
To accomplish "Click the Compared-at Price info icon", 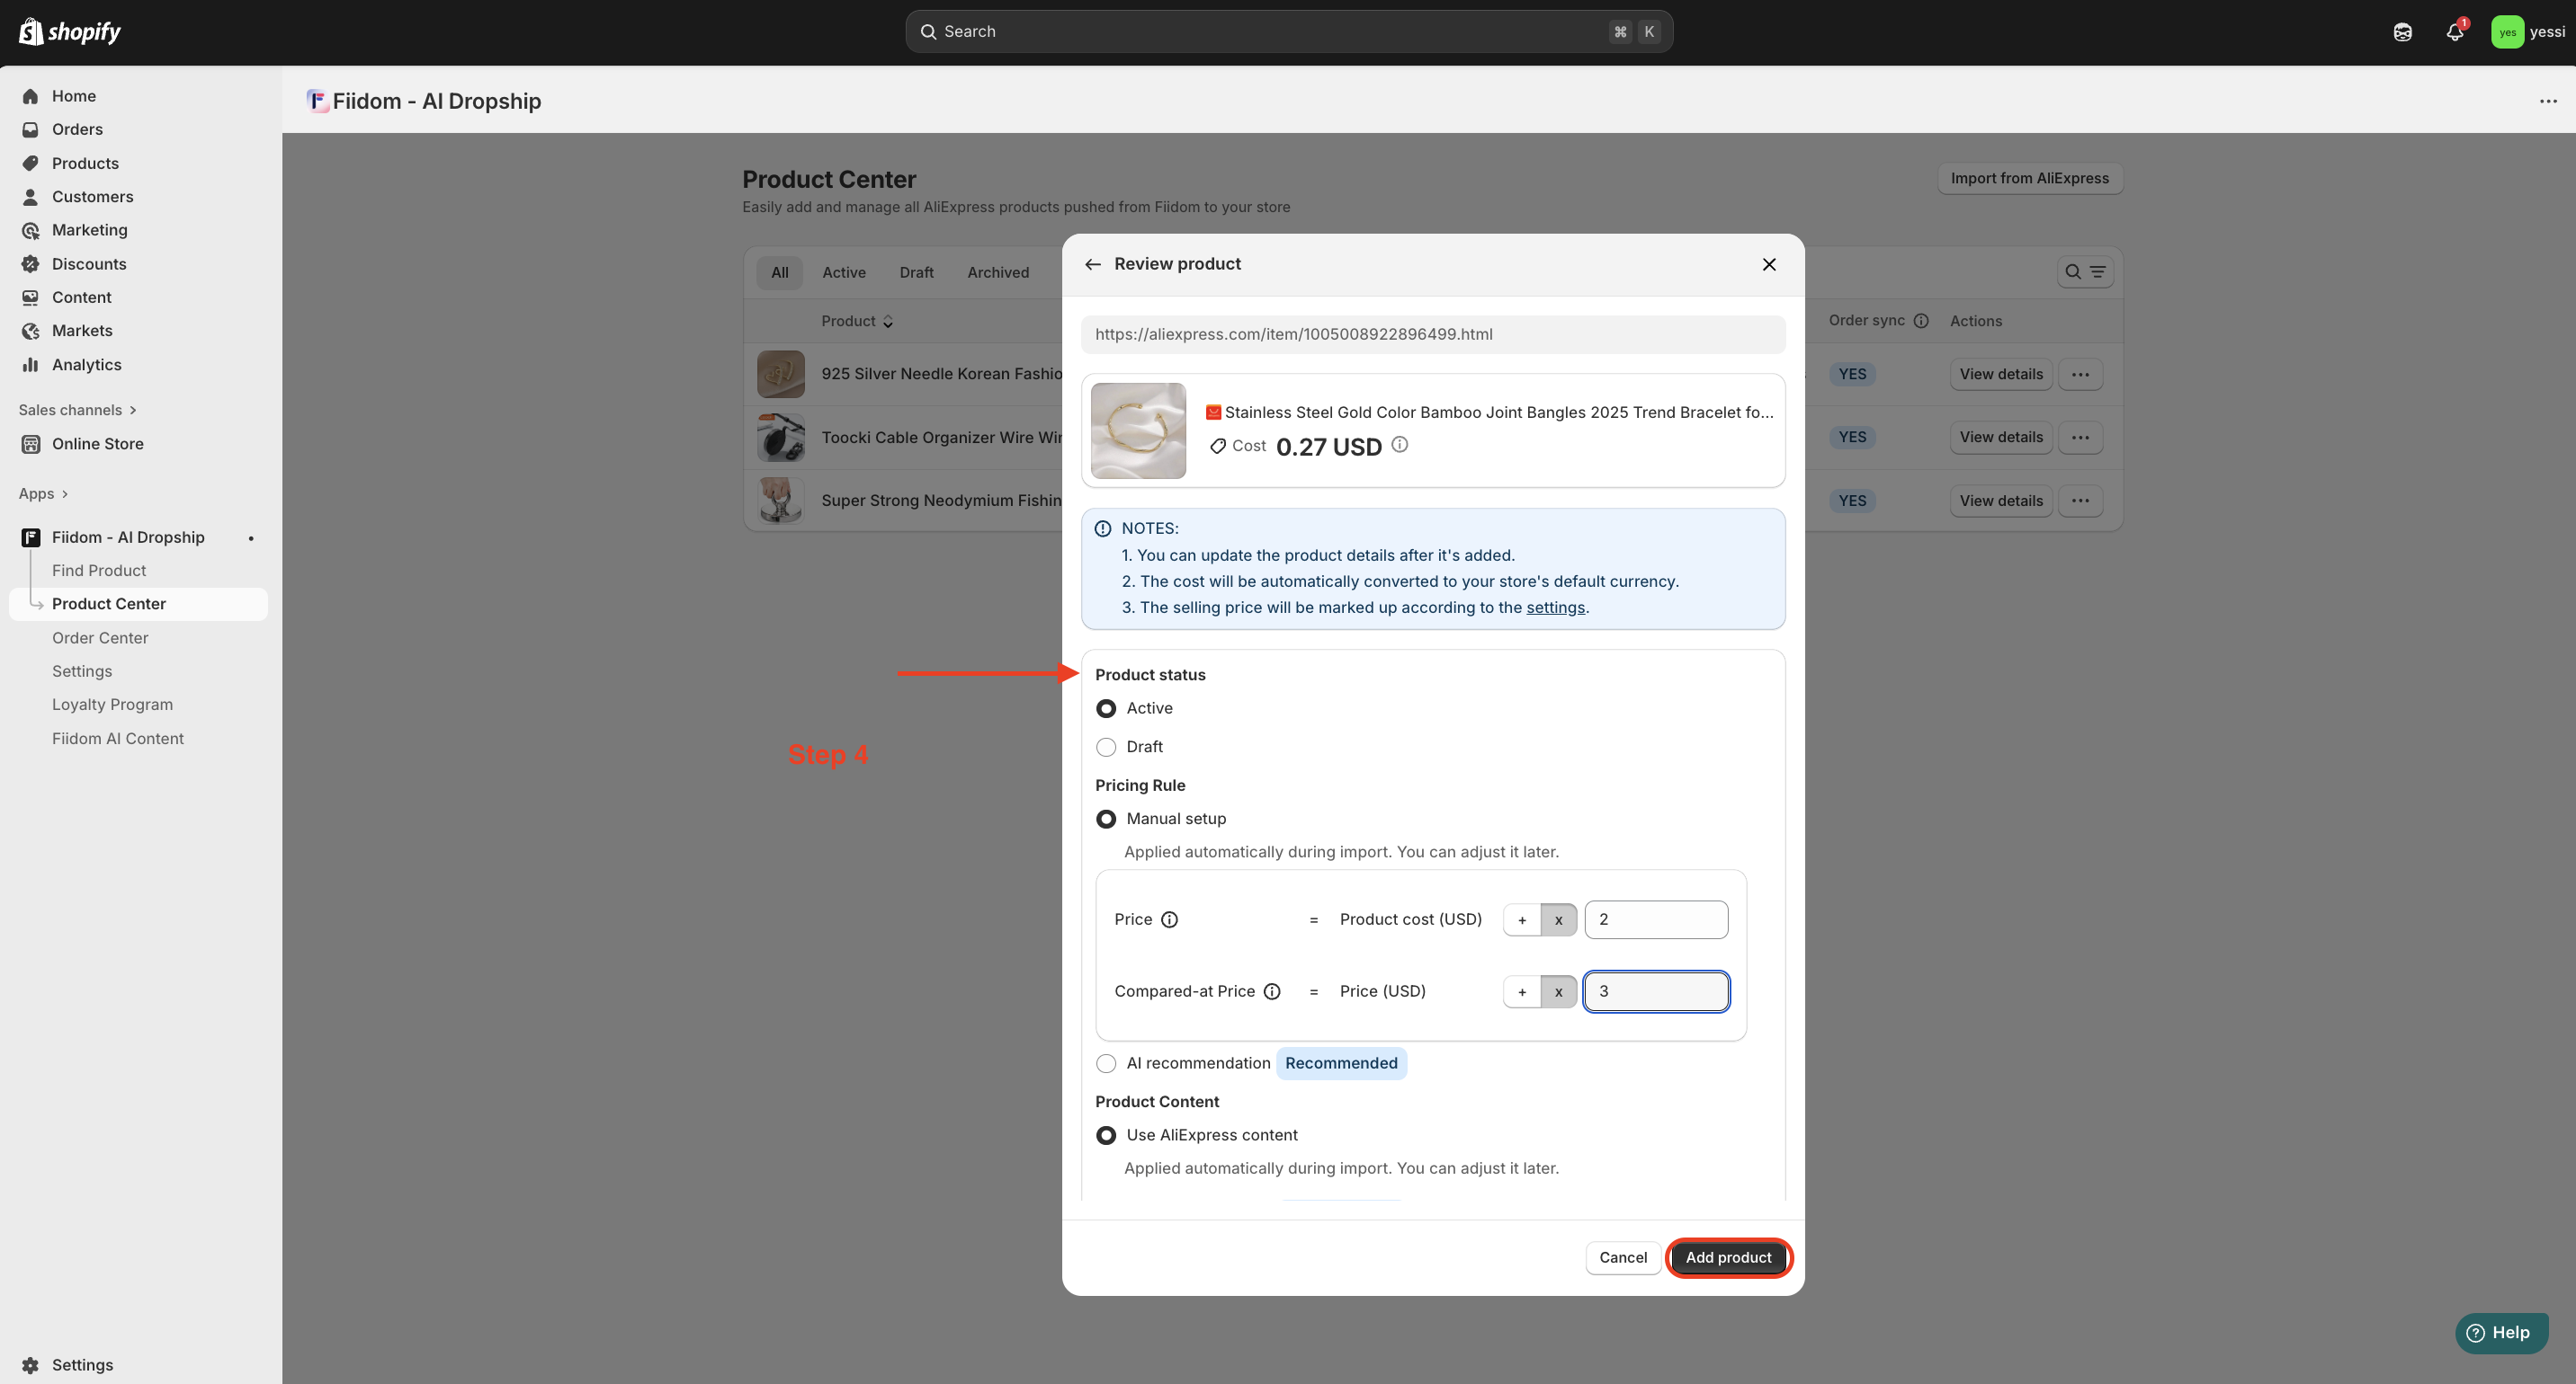I will (x=1272, y=991).
